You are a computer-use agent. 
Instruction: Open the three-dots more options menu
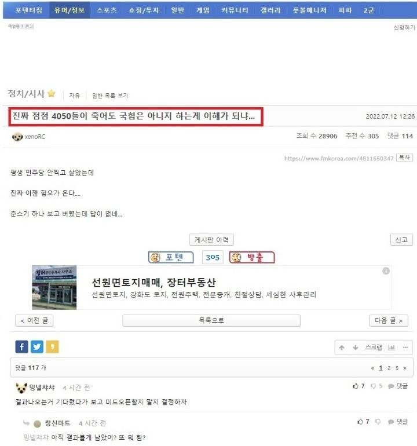coord(405,348)
